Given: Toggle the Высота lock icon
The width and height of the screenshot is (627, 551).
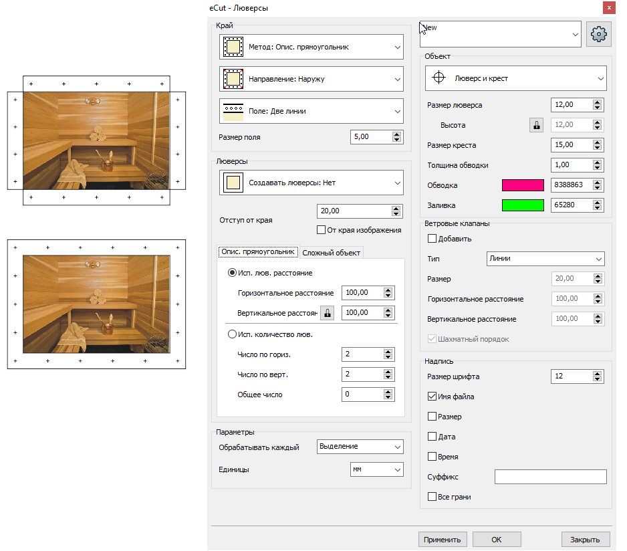Looking at the screenshot, I should (536, 125).
